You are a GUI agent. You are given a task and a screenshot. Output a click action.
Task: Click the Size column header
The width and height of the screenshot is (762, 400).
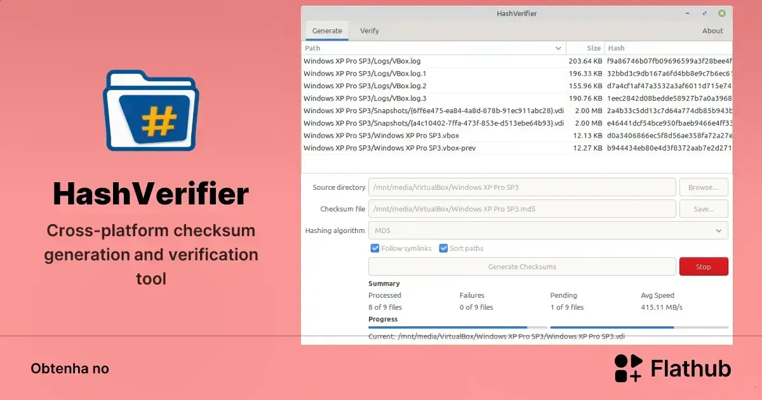coord(585,48)
